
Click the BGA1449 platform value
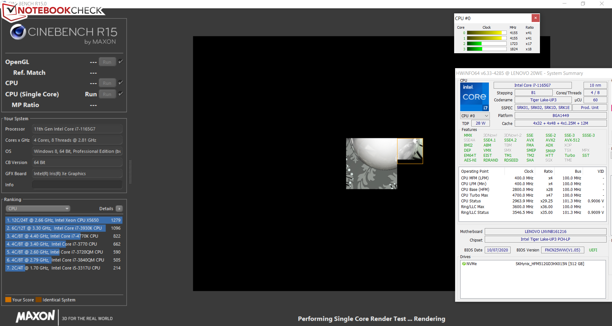coord(561,115)
